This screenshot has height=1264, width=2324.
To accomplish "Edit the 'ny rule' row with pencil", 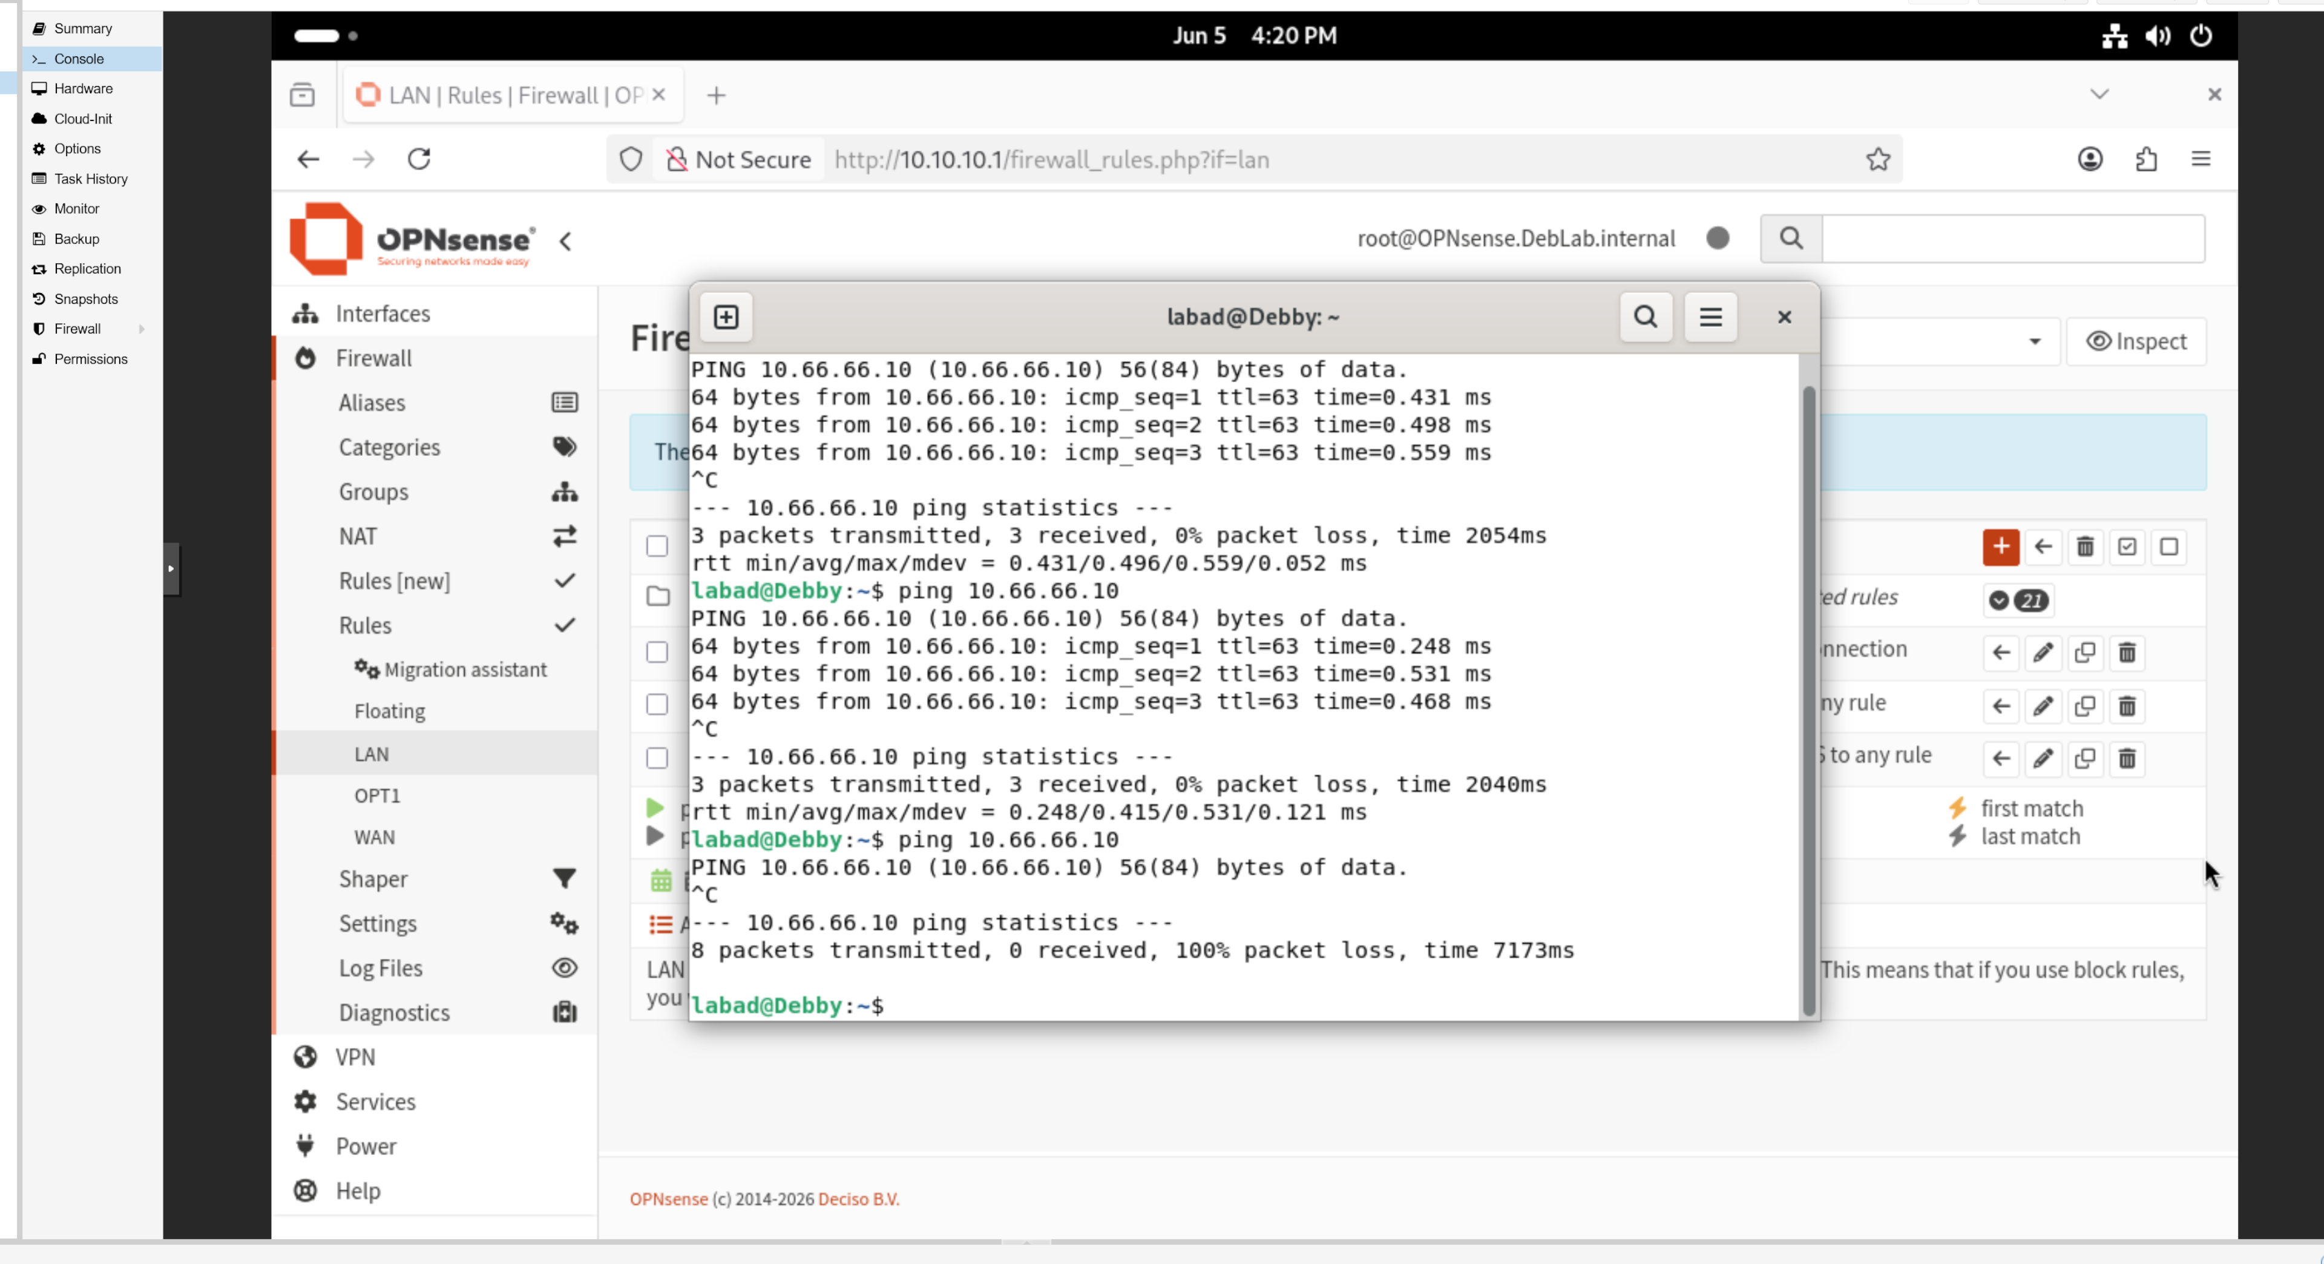I will tap(2043, 705).
